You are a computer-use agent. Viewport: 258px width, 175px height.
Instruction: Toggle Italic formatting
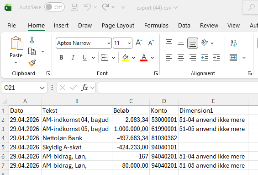(x=73, y=57)
